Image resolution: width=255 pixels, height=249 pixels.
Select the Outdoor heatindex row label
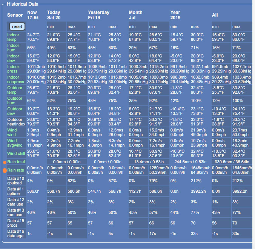point(16,122)
